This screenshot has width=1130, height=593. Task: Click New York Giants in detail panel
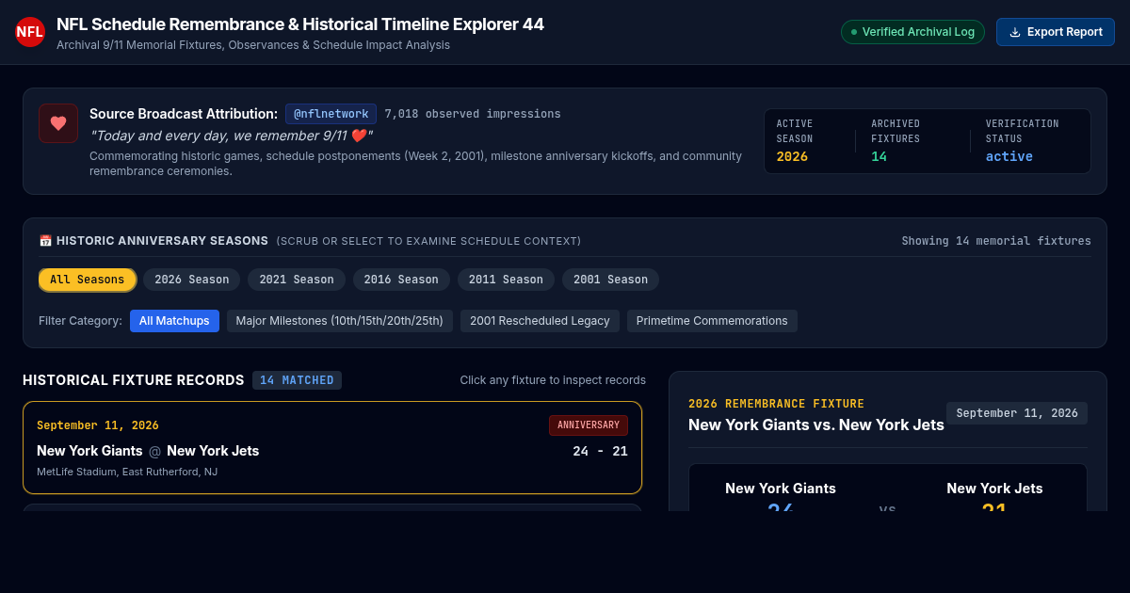click(781, 489)
